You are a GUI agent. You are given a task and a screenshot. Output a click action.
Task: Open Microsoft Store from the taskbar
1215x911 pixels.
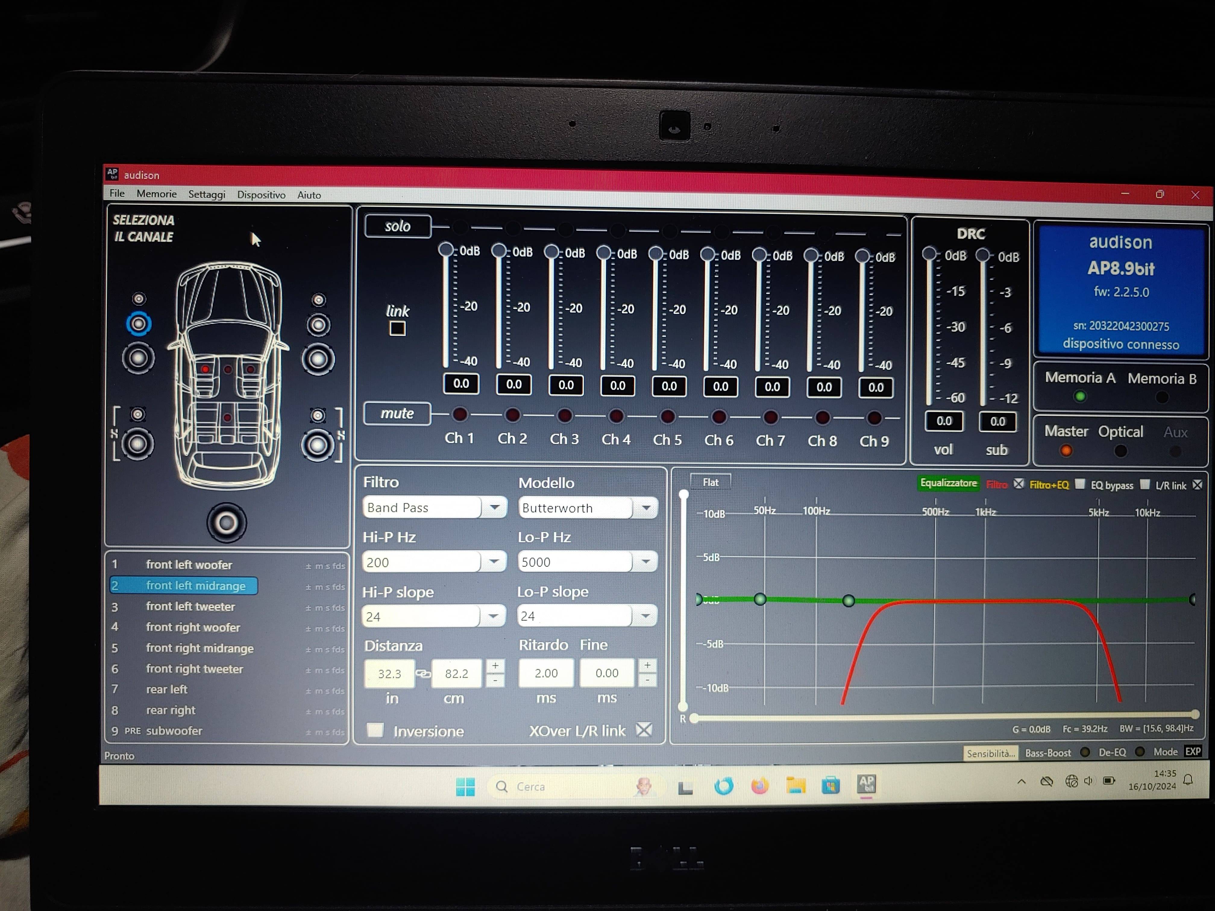[830, 786]
